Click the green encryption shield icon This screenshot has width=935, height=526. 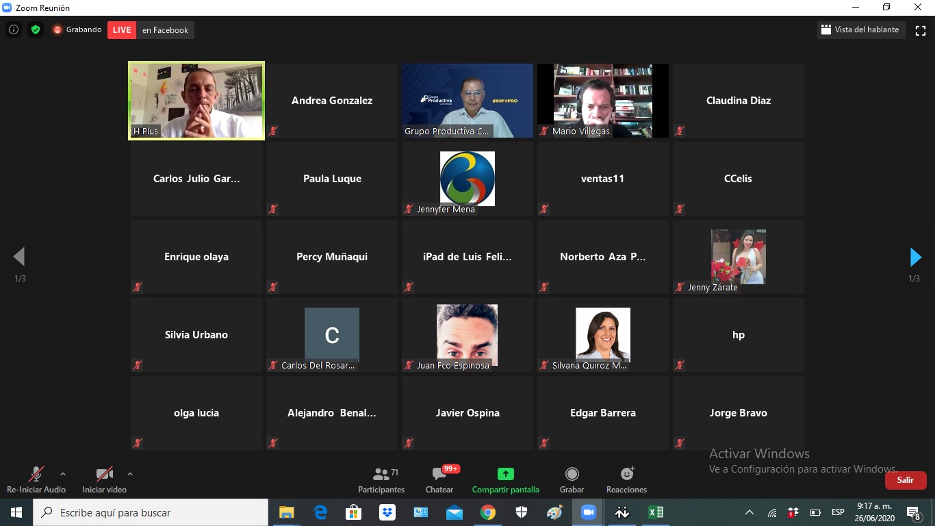(x=36, y=30)
